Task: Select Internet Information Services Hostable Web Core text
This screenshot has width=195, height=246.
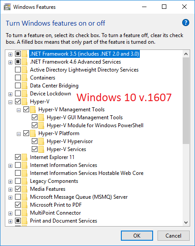Action: (x=86, y=173)
